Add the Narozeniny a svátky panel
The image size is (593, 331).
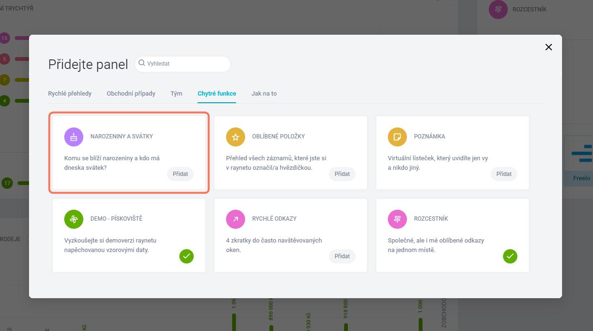pyautogui.click(x=180, y=174)
